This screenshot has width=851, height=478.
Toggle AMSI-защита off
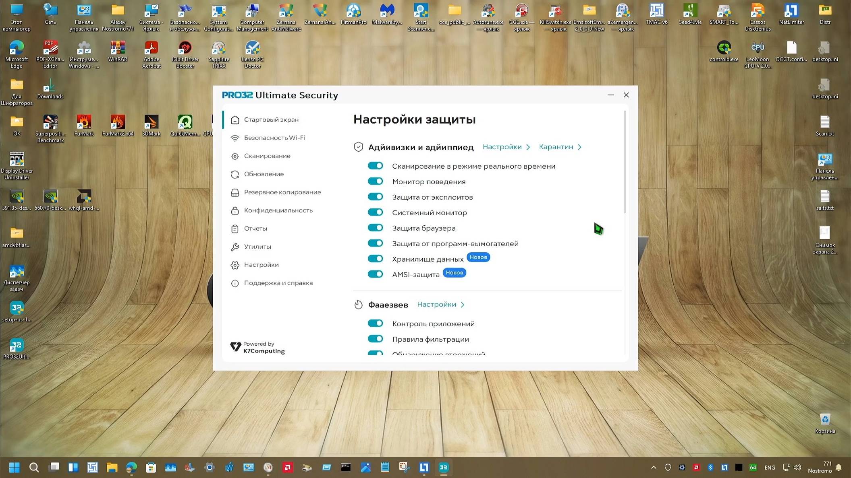[x=375, y=274]
